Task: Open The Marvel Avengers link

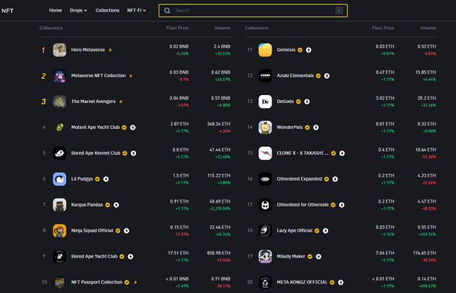Action: click(93, 102)
